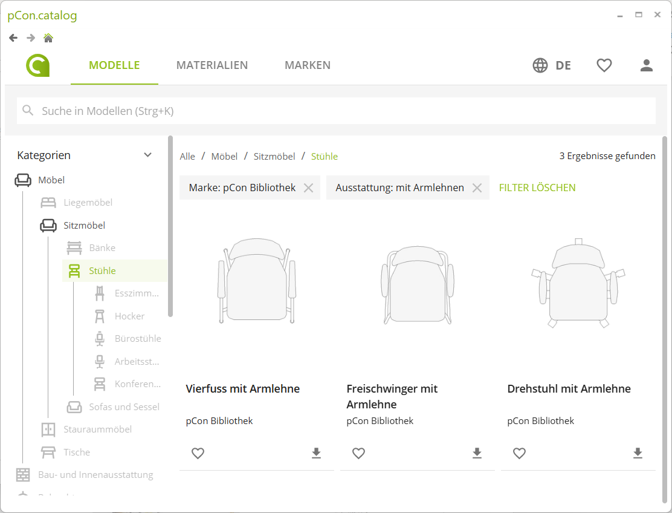Download Vierfuss mit Armlehne model
The image size is (672, 513).
(x=316, y=453)
